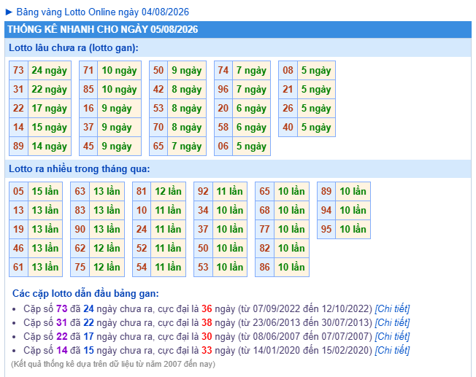476x377 pixels.
Task: Open Chi tiết link for Cặp số 14
Action: 392,350
